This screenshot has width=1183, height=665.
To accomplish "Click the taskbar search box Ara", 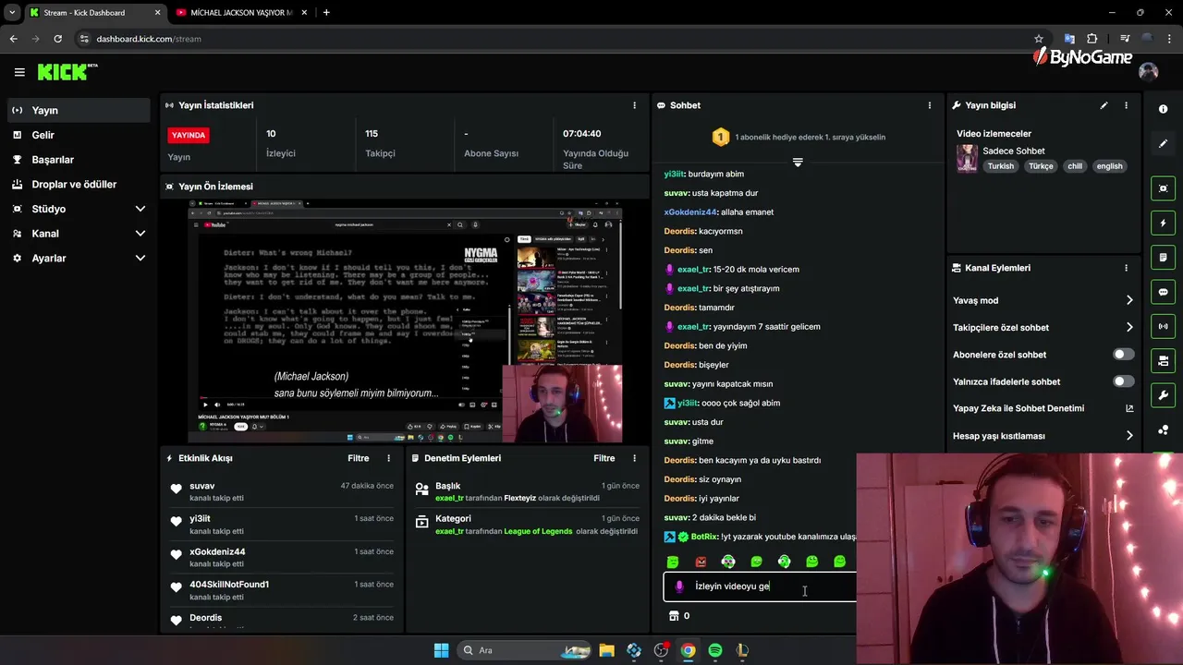I will pos(525,650).
